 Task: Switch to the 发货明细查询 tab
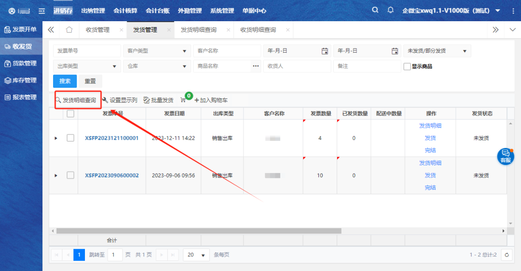coord(199,30)
